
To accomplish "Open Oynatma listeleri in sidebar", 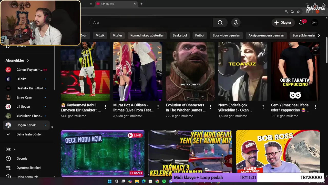I will [26, 168].
